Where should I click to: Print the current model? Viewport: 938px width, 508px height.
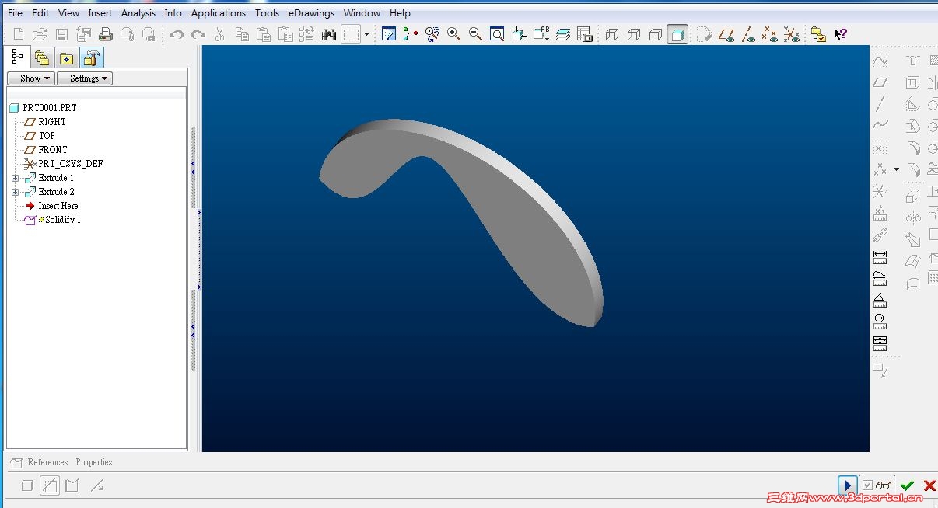[x=106, y=34]
